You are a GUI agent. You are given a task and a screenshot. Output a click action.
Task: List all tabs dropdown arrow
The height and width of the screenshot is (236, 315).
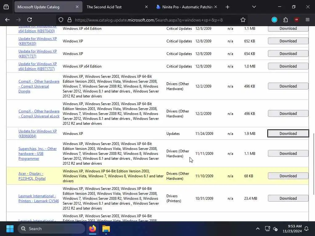pyautogui.click(x=254, y=7)
